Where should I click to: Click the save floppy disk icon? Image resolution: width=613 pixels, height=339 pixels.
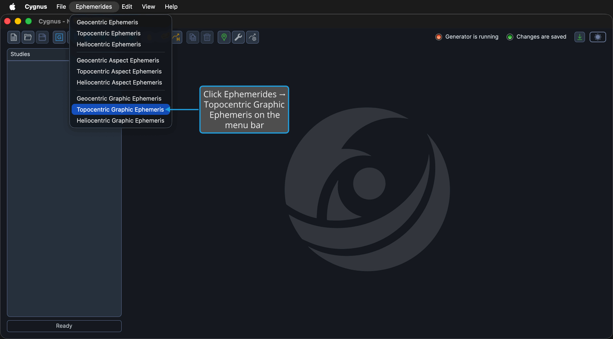[x=42, y=37]
